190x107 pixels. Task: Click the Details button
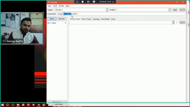[182, 23]
